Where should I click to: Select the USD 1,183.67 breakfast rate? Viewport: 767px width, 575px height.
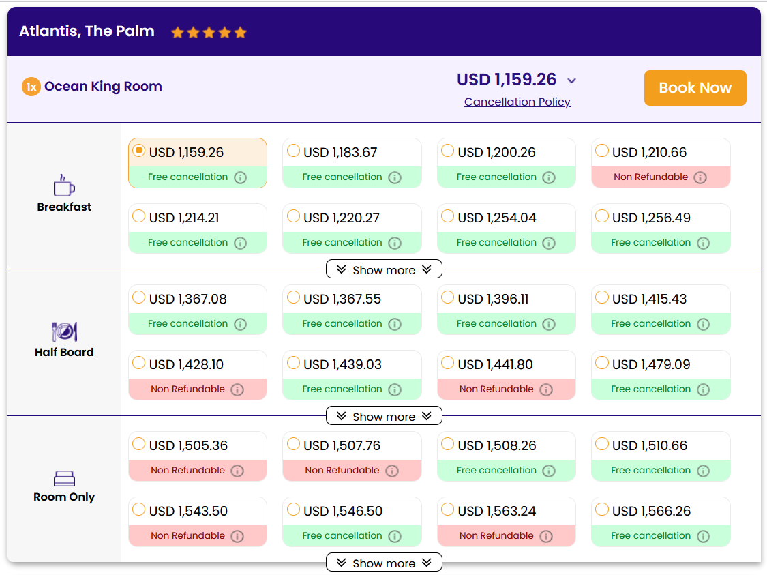pos(294,151)
